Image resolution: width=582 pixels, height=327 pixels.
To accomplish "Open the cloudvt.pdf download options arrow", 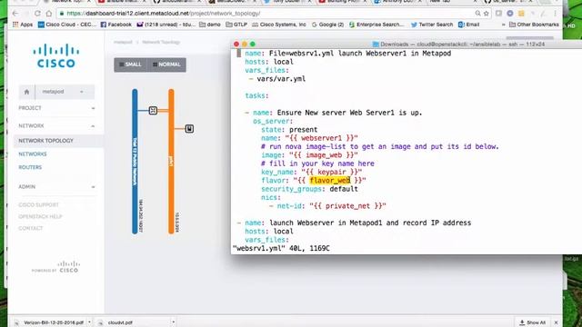I will tap(173, 322).
